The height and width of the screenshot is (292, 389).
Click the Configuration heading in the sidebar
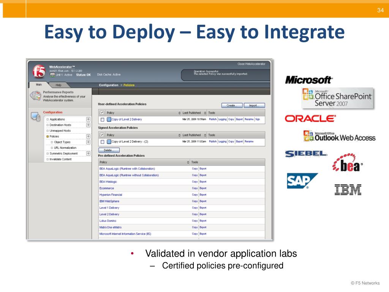click(52, 112)
